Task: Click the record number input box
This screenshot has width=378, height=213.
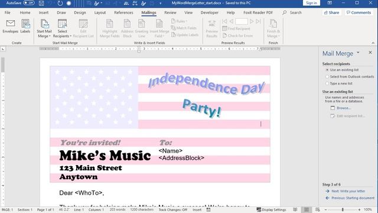Action: (x=242, y=21)
